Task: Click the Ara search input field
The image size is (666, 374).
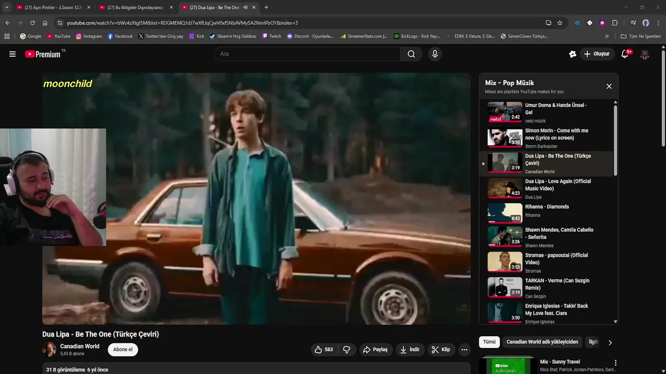Action: tap(307, 54)
